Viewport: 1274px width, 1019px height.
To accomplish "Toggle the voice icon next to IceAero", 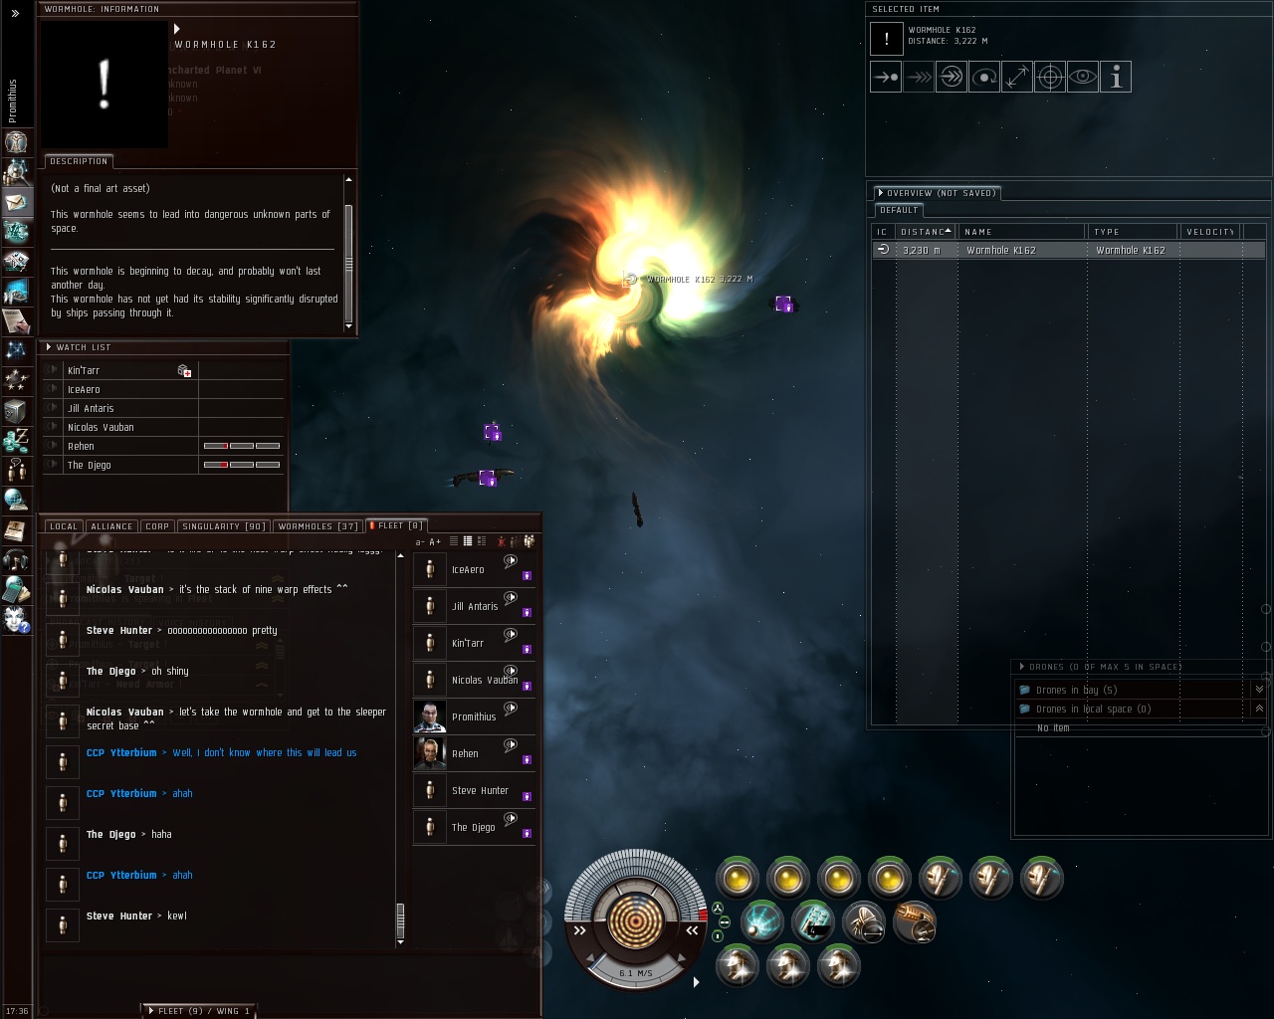I will (511, 561).
